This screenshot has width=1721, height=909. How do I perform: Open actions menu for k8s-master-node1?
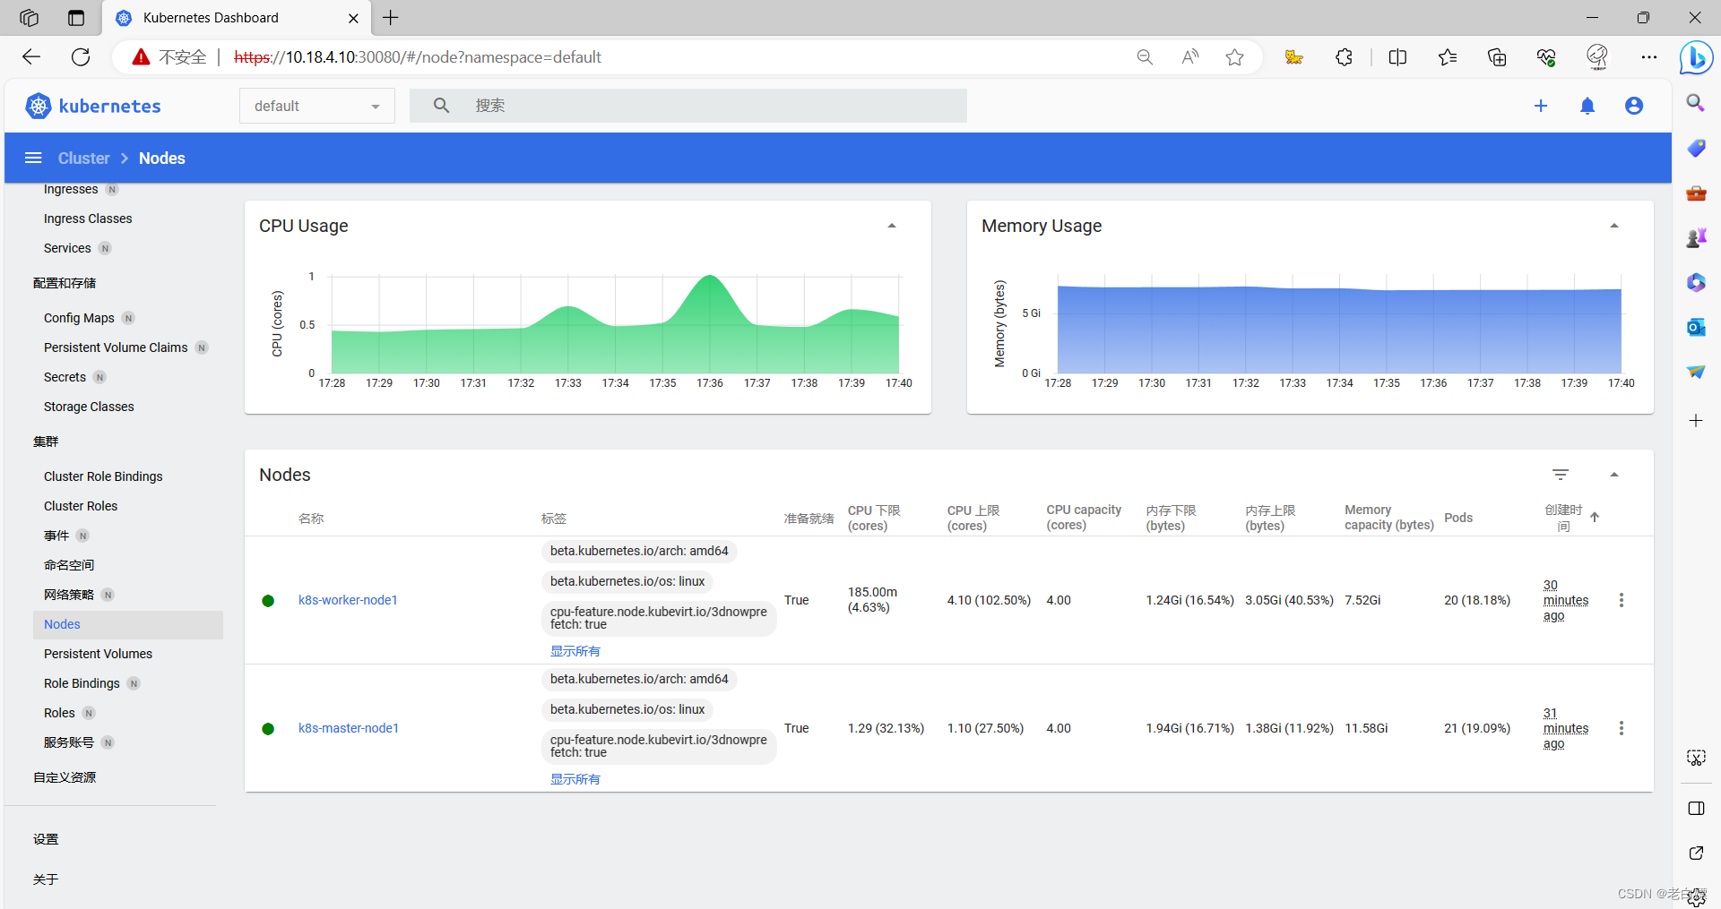point(1621,728)
